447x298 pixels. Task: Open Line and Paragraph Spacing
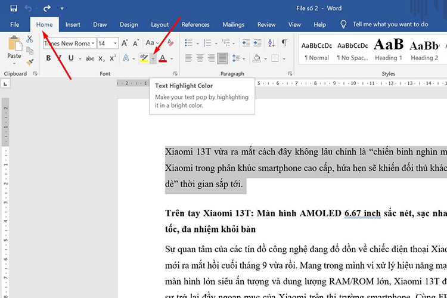236,58
